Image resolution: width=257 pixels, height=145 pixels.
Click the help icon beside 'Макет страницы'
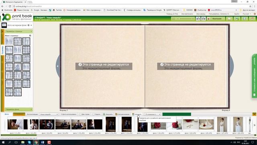click(30, 35)
